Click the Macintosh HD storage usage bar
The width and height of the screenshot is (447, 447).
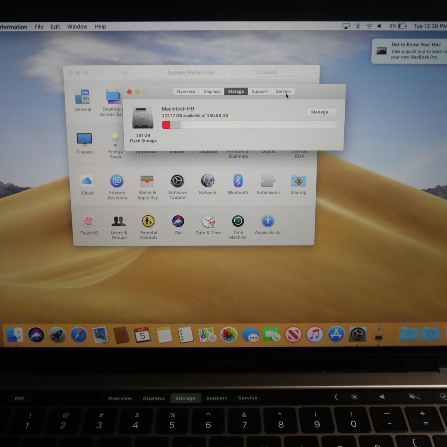[x=249, y=125]
